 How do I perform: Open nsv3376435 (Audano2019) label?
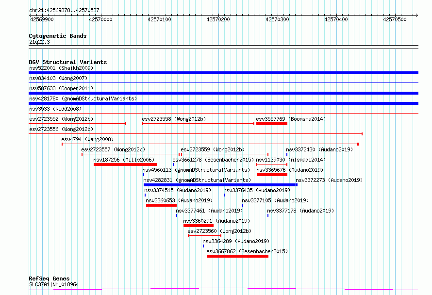257,190
